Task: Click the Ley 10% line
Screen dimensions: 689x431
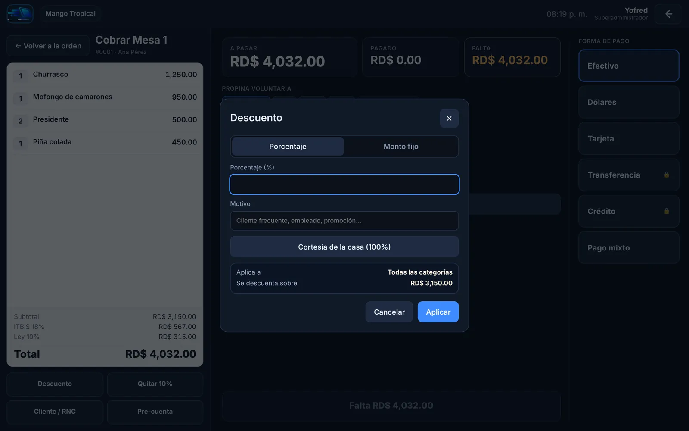Action: 105,337
